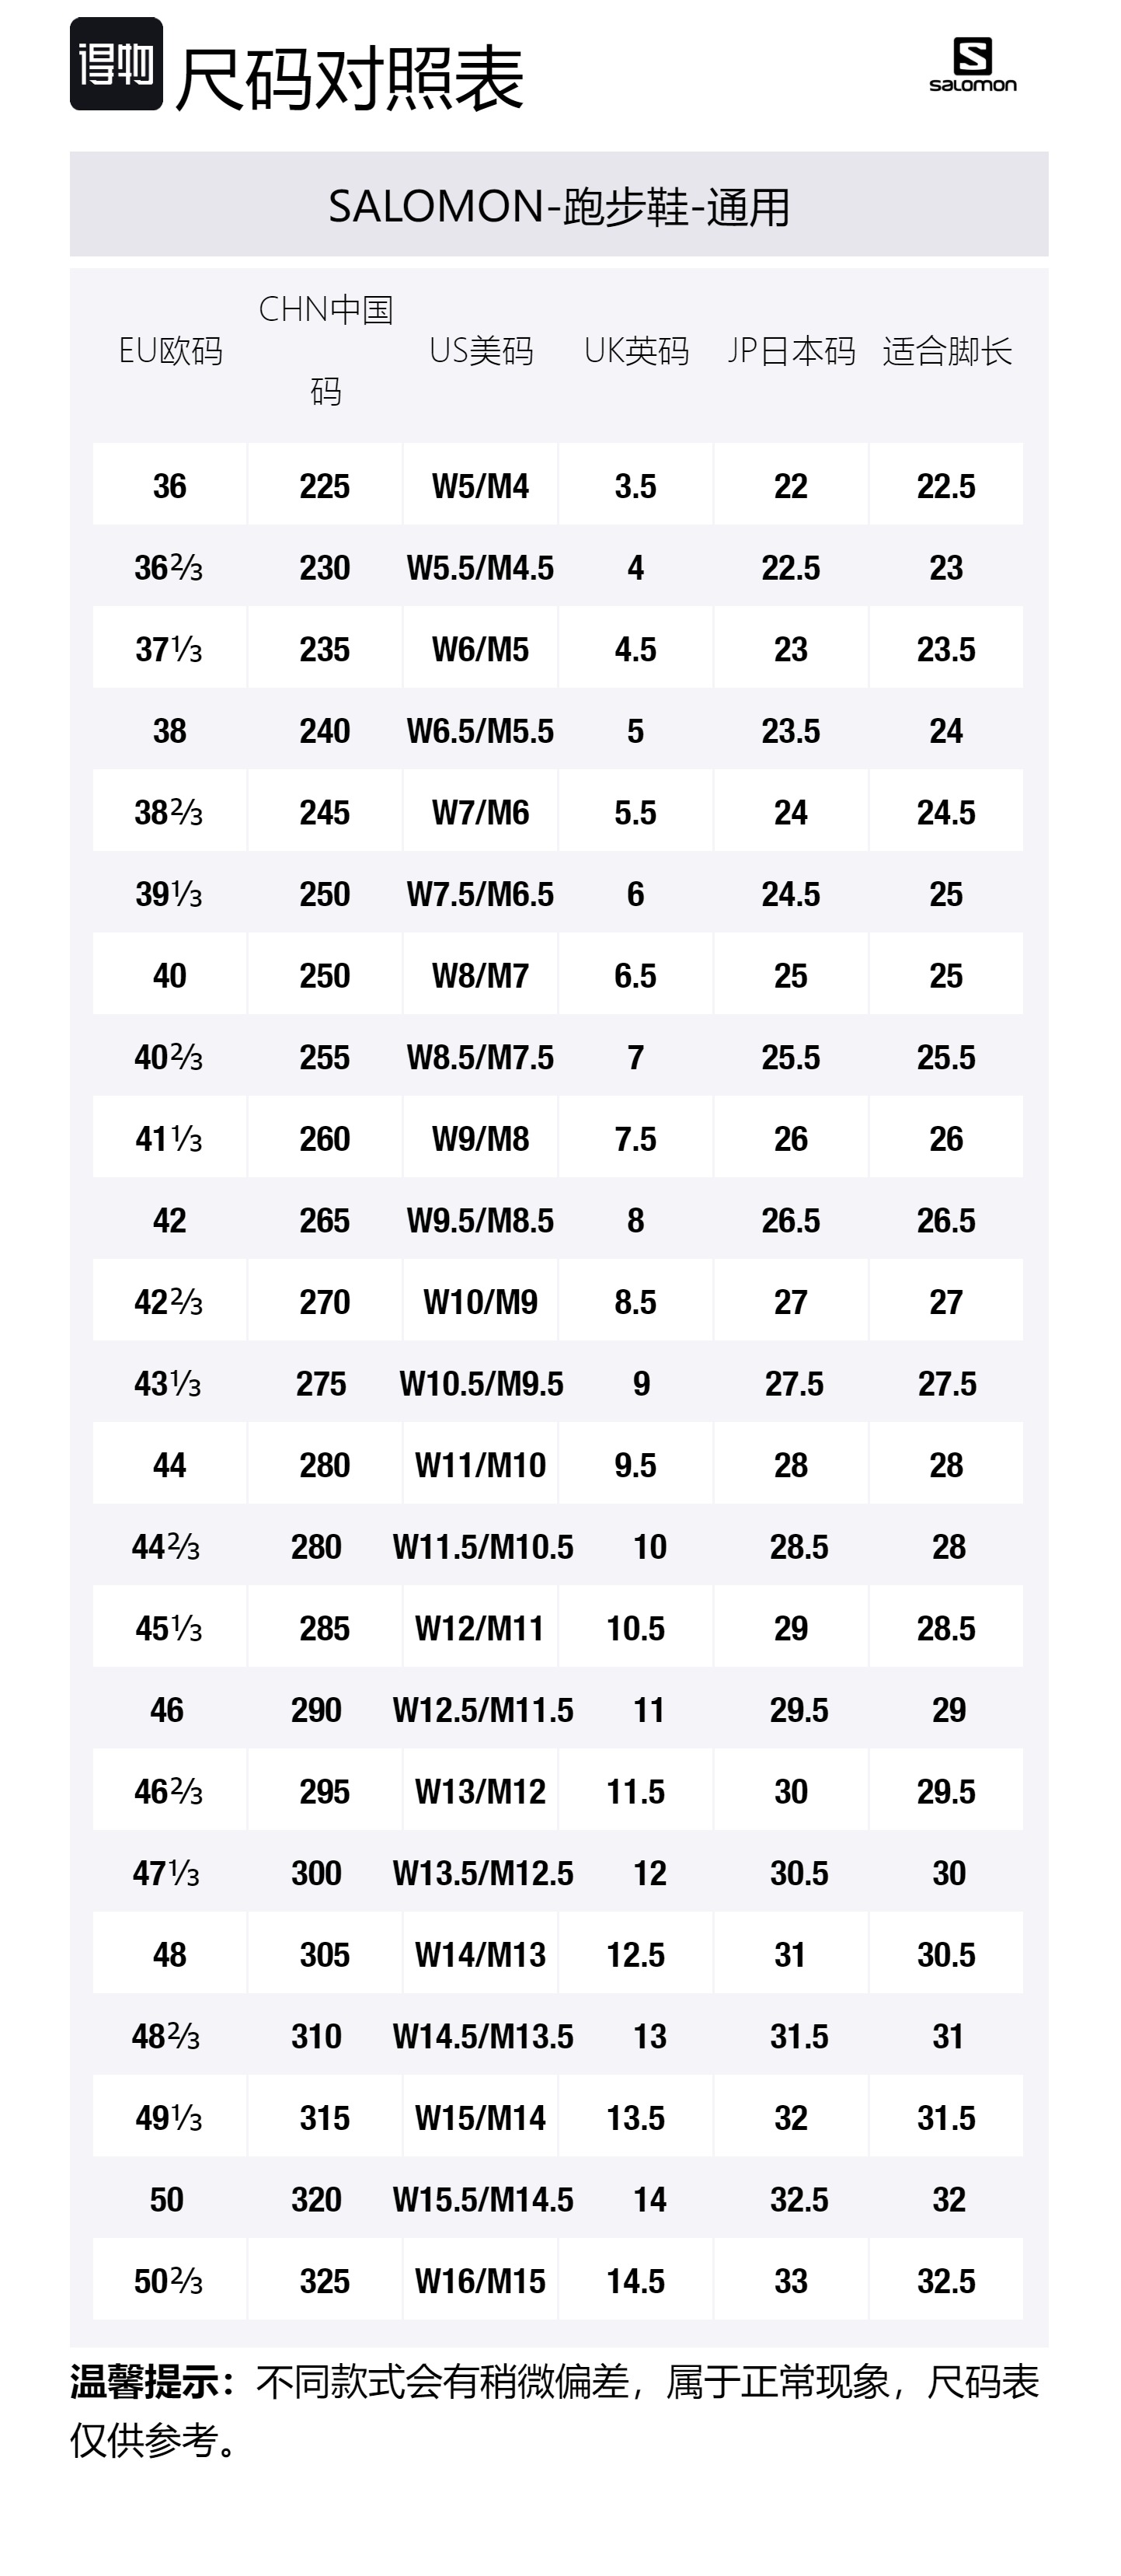Image resolution: width=1121 pixels, height=2576 pixels.
Task: Click the Salomon brand logo
Action: pos(972,65)
